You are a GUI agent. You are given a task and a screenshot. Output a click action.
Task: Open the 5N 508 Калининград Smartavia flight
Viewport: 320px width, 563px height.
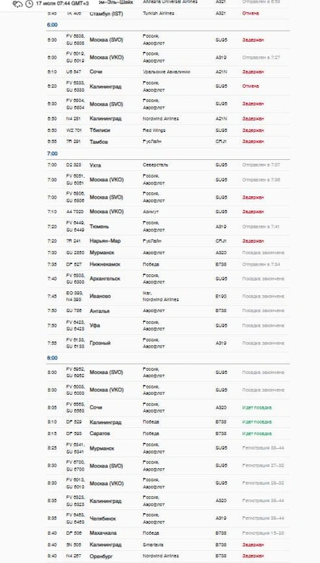[x=168, y=545]
